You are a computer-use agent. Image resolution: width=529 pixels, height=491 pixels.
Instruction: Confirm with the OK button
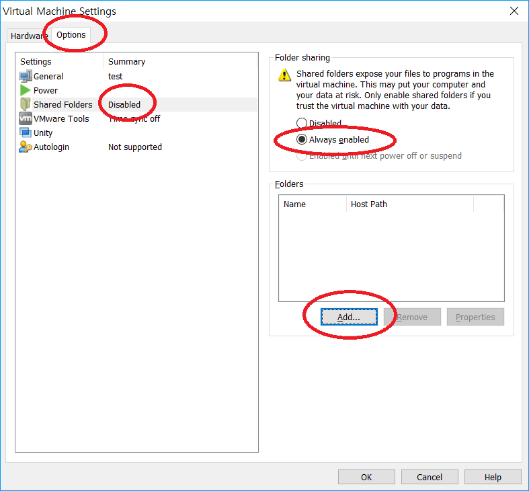coord(366,477)
